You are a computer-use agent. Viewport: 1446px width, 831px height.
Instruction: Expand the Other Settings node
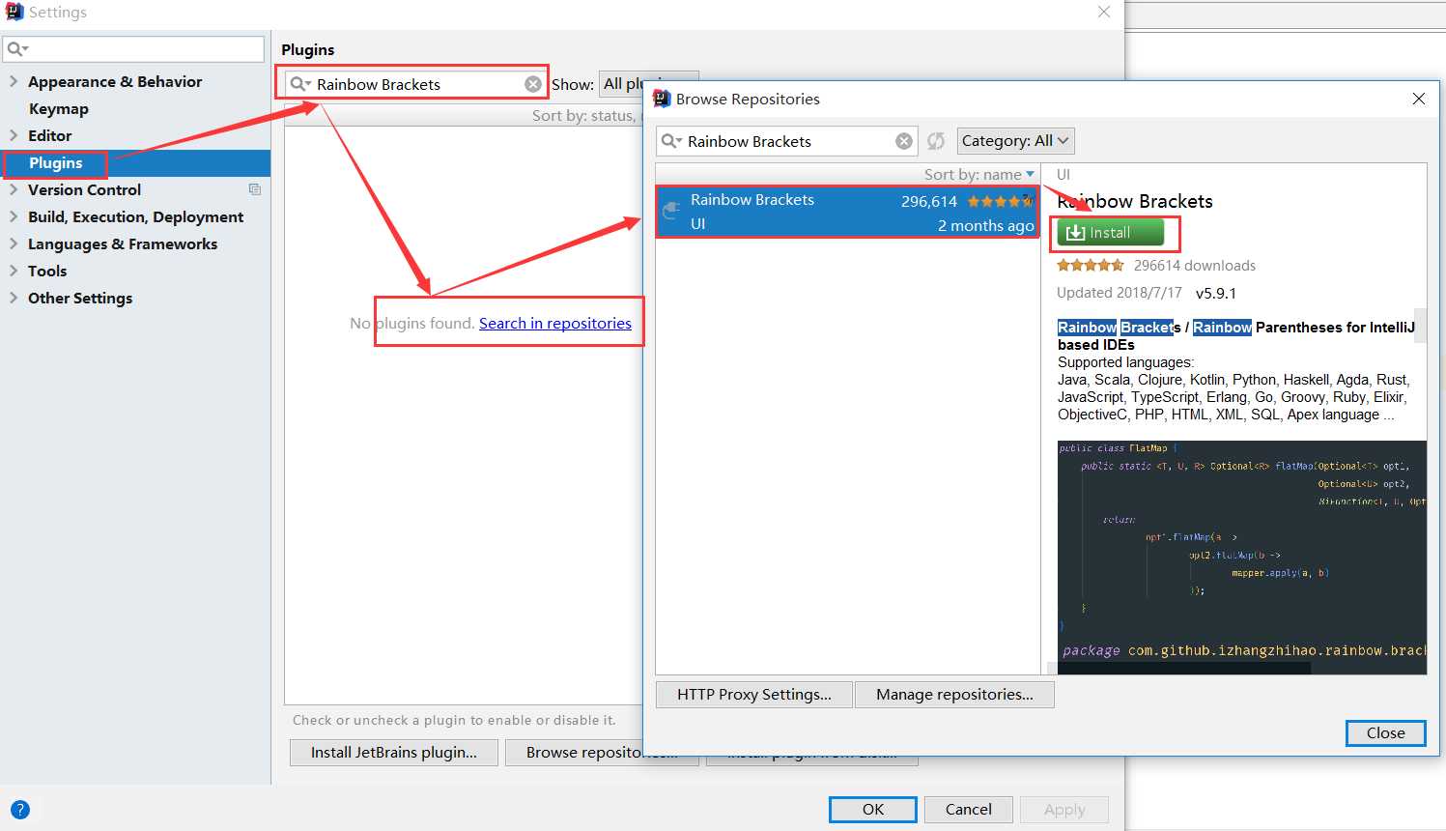point(14,298)
